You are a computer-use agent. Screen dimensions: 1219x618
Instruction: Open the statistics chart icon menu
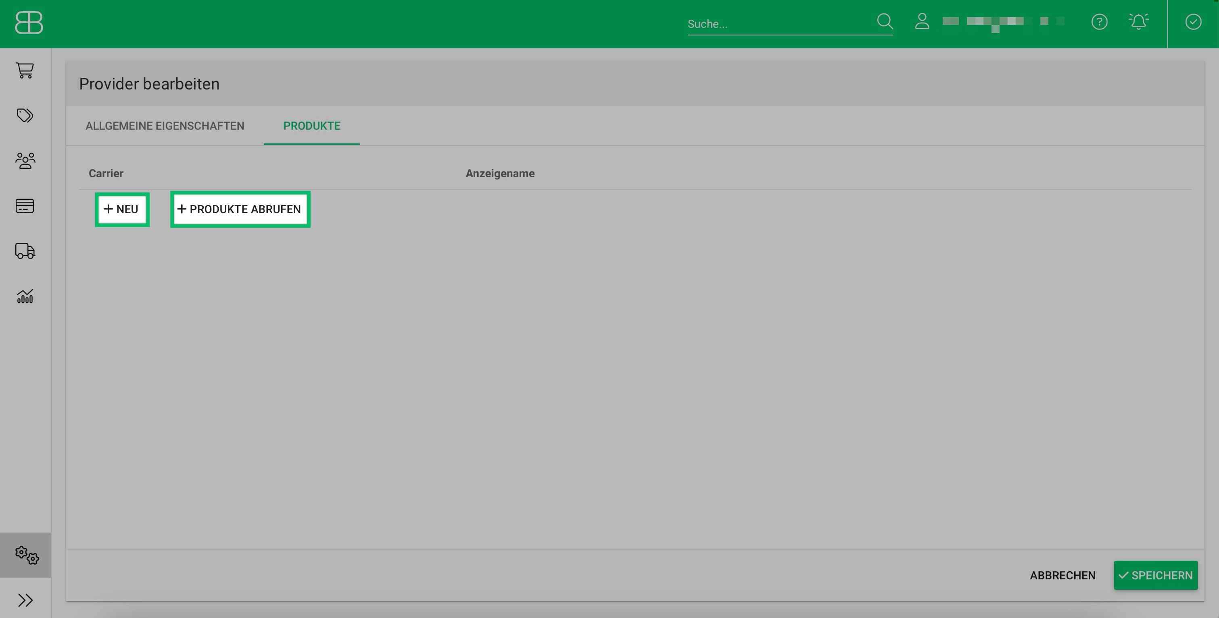(x=25, y=296)
